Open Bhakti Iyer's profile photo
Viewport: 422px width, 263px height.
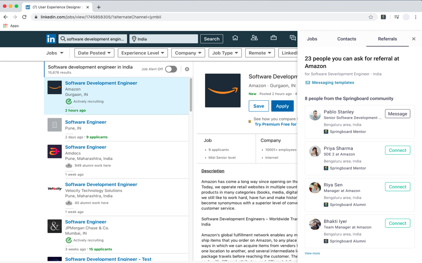click(x=315, y=224)
